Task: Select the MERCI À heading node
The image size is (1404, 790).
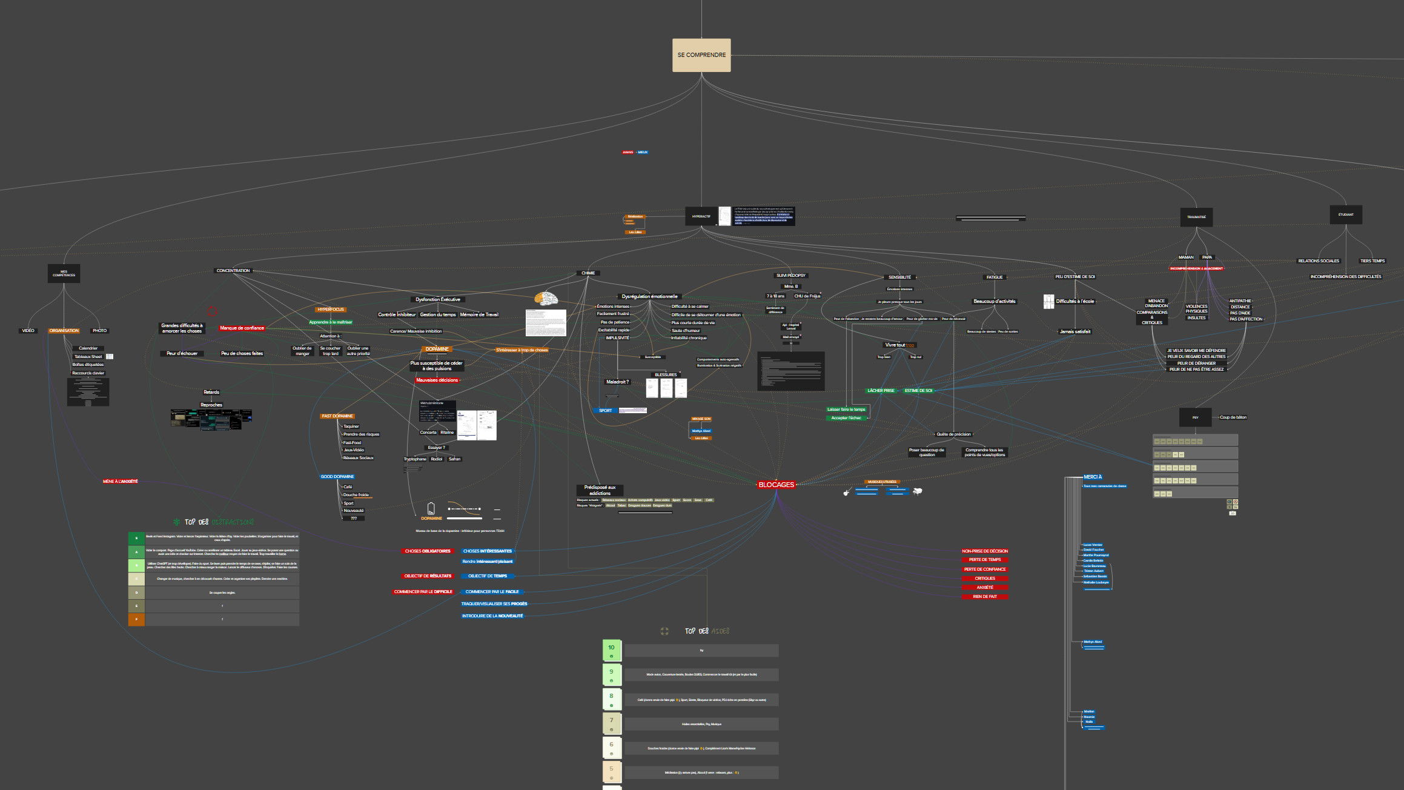Action: [x=1093, y=477]
